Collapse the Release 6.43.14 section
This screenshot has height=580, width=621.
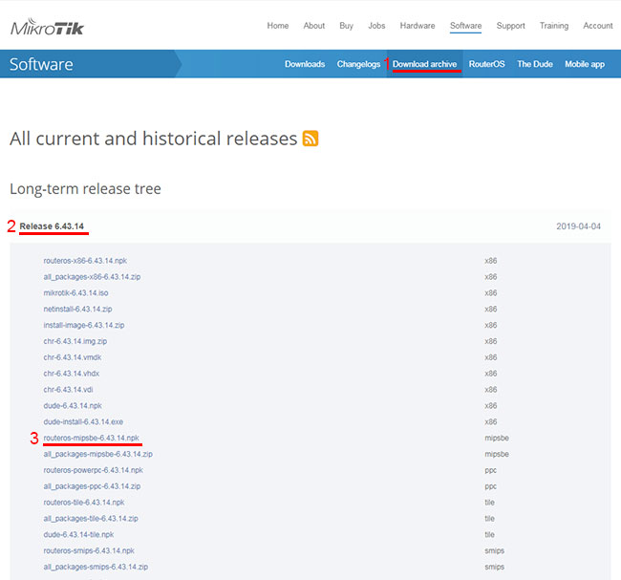pos(52,226)
